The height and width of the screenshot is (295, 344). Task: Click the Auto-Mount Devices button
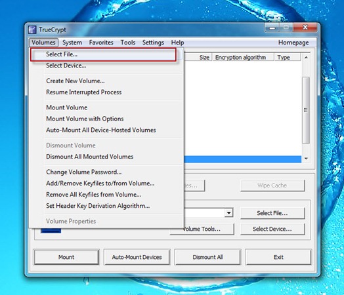[x=137, y=257]
